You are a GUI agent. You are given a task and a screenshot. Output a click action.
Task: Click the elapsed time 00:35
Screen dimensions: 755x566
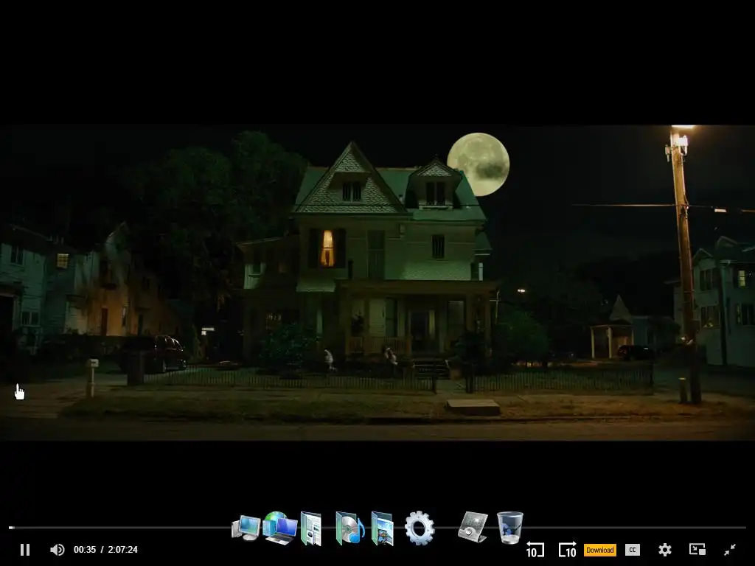coord(85,550)
